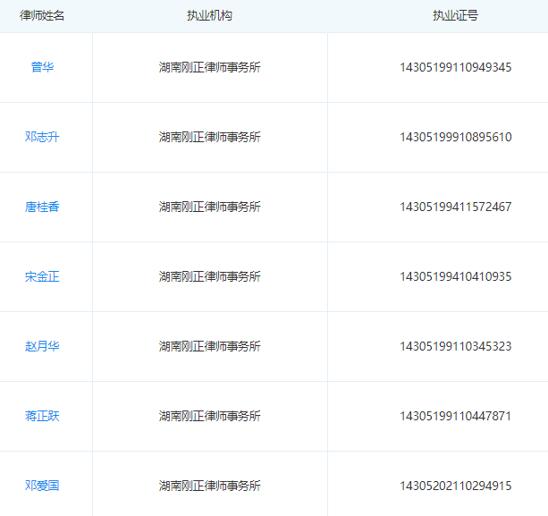Select license number 14305199410410935
The height and width of the screenshot is (516, 548).
pos(455,276)
